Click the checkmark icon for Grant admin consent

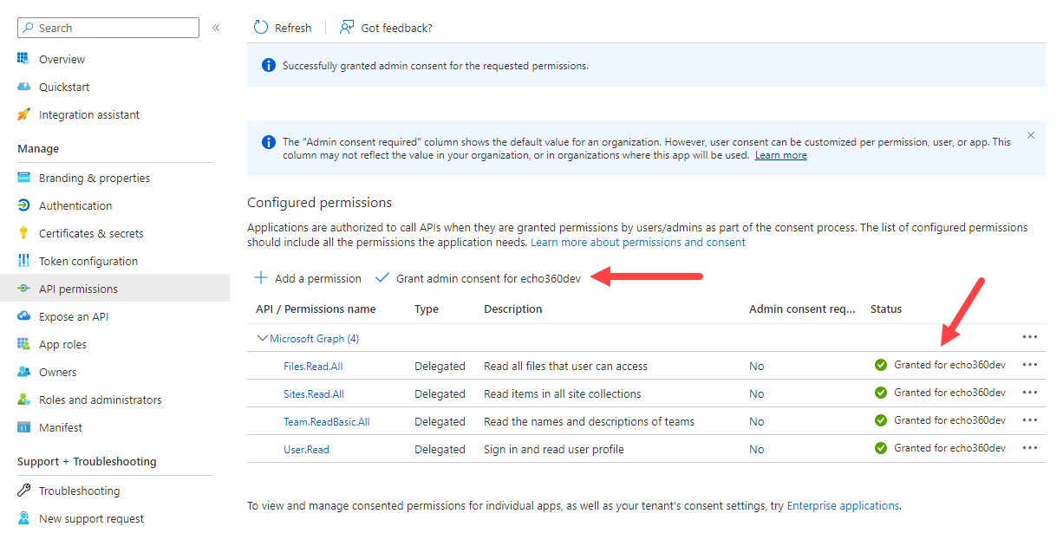(382, 278)
